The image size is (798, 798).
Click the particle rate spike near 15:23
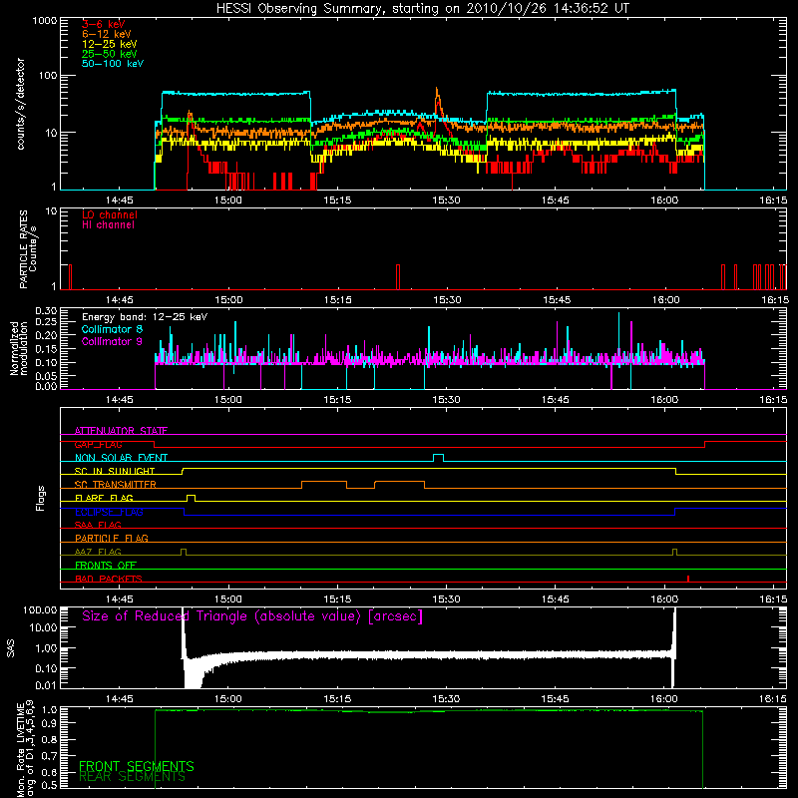click(398, 277)
